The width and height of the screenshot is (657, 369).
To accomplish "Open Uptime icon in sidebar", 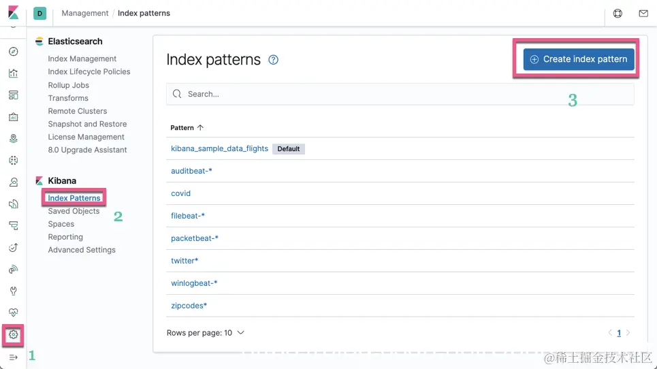I will coord(14,248).
